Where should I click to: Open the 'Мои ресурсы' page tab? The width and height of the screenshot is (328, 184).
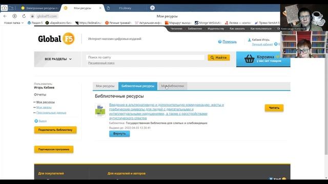(x=105, y=86)
